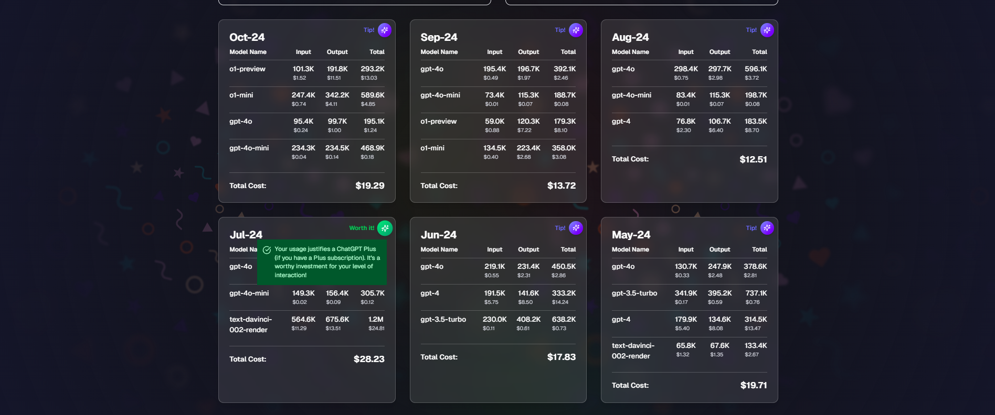Image resolution: width=995 pixels, height=415 pixels.
Task: Select the Jul-24 card heading
Action: 246,235
